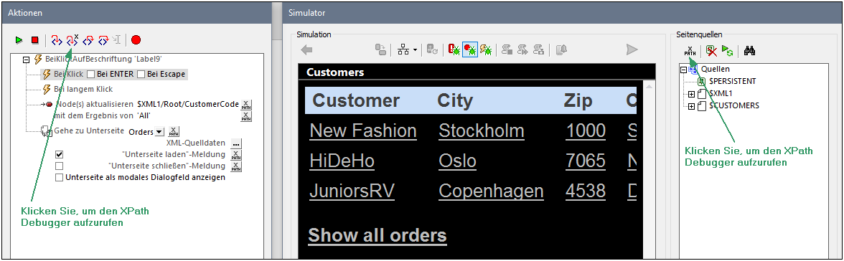844x261 pixels.
Task: Check 'Unterseite als modales Dialogfeld anzeigen'
Action: (x=59, y=177)
